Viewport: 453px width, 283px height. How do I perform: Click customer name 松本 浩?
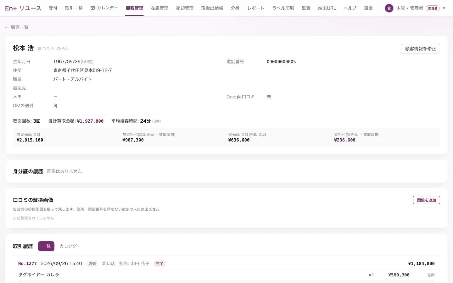coord(23,48)
